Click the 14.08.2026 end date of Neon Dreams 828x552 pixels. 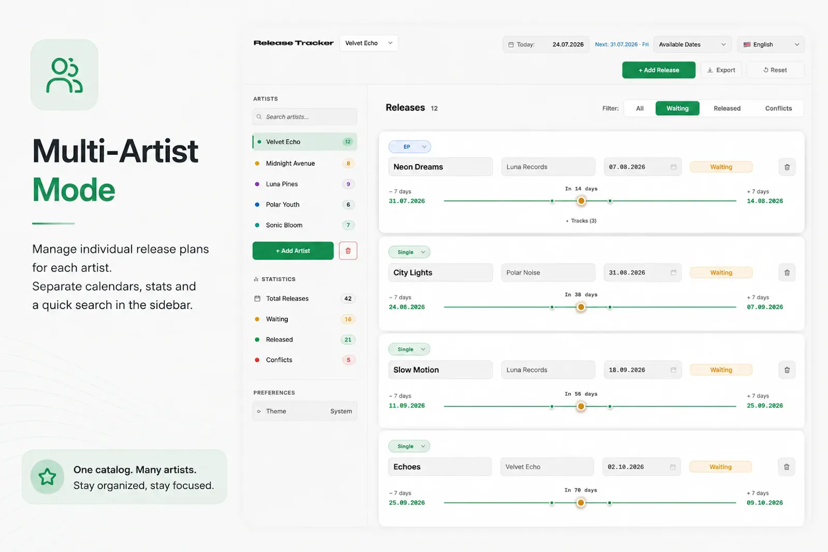coord(764,201)
